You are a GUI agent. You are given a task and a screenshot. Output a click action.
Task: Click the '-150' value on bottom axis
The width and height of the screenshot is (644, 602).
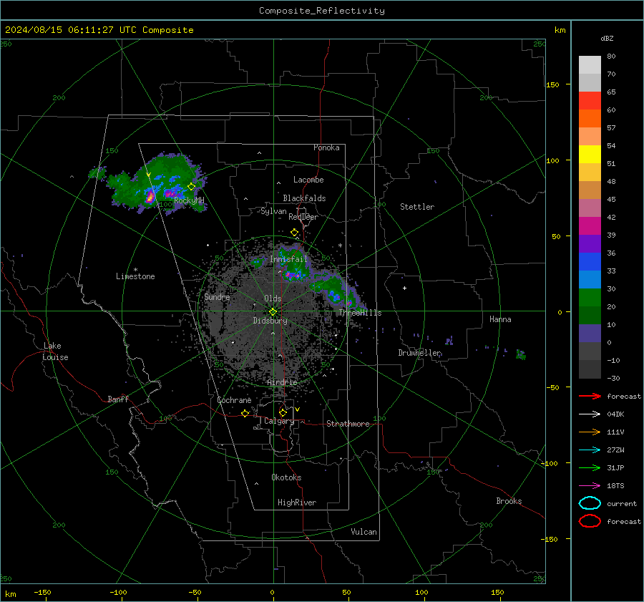tap(42, 592)
